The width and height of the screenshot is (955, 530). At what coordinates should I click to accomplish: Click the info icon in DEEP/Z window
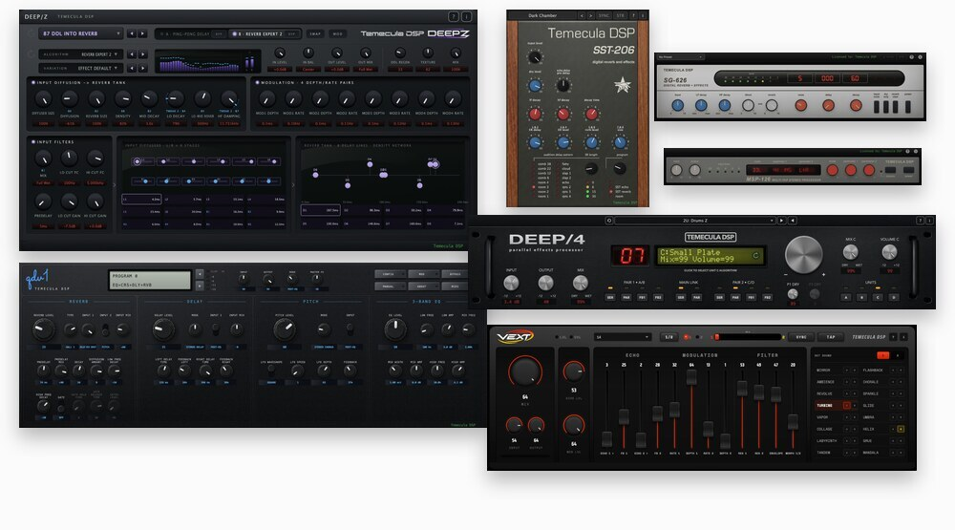[466, 16]
